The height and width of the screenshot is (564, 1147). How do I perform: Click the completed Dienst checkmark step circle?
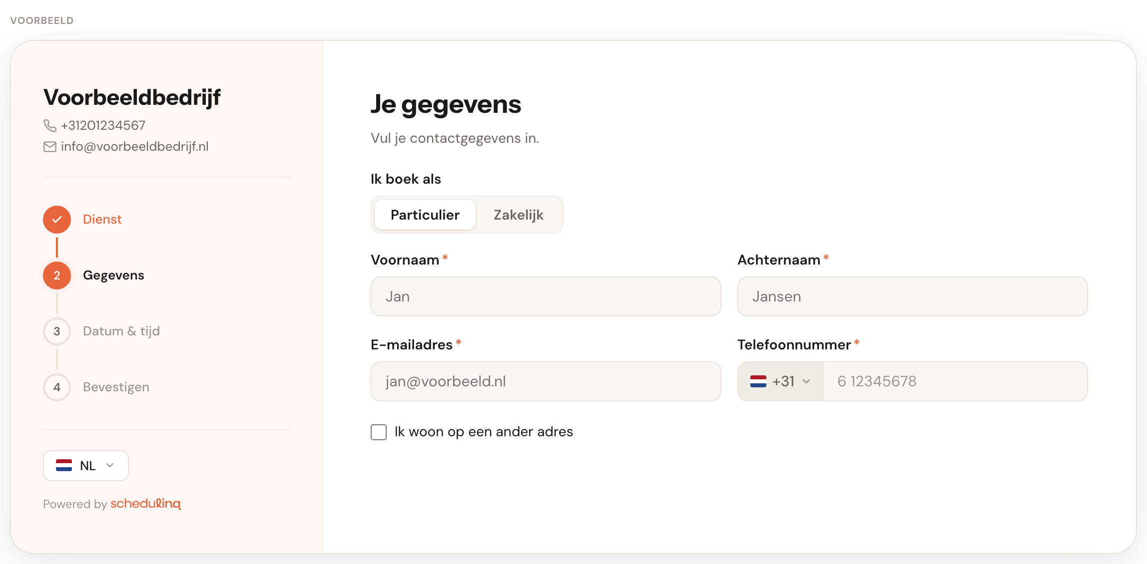(x=57, y=220)
